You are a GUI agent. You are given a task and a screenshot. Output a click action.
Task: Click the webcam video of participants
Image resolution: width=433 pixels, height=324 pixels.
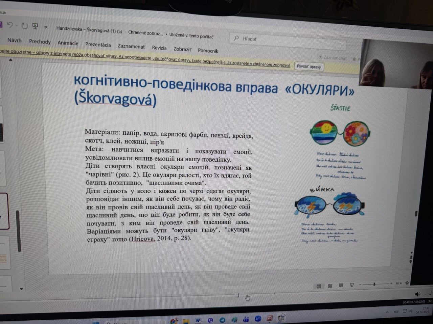pyautogui.click(x=395, y=64)
